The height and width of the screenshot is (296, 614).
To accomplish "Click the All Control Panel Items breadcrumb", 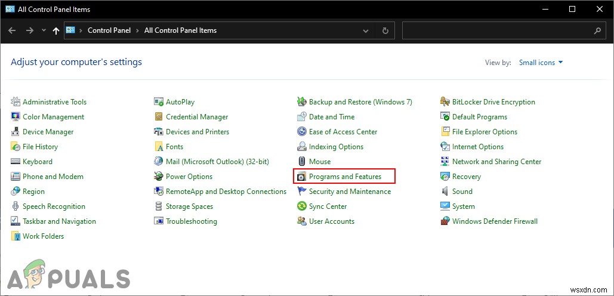I will 181,30.
